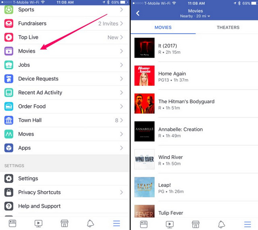The width and height of the screenshot is (258, 230).
Task: Tap the Fundraisers heart icon
Action: (x=9, y=23)
